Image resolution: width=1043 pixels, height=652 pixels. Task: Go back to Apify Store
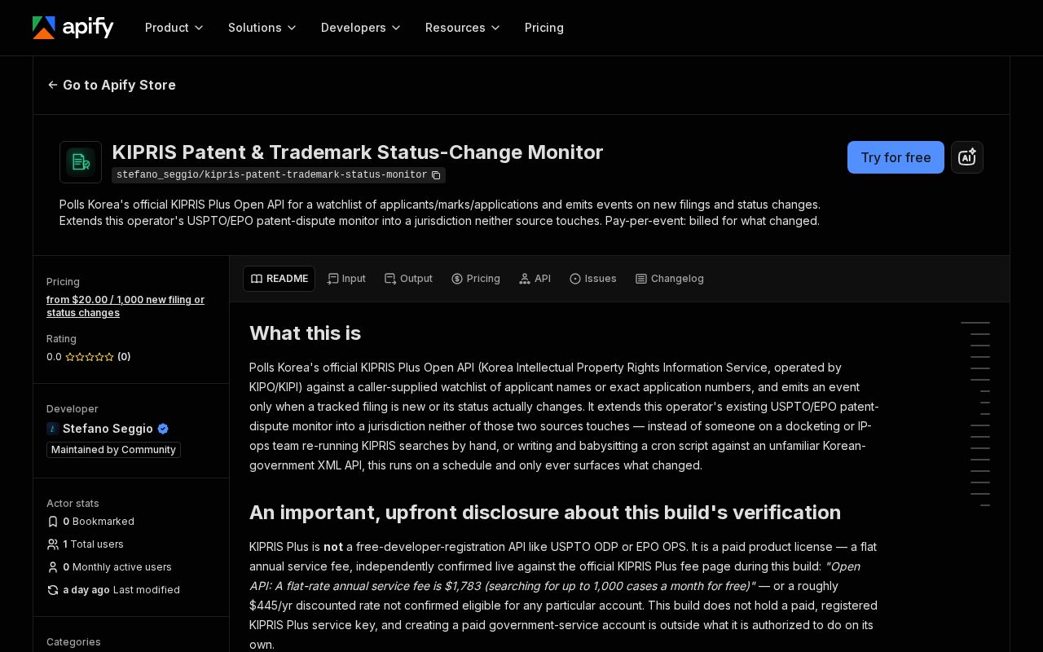tap(112, 85)
